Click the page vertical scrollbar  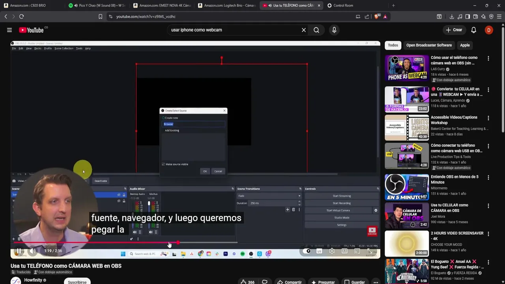pos(503,79)
